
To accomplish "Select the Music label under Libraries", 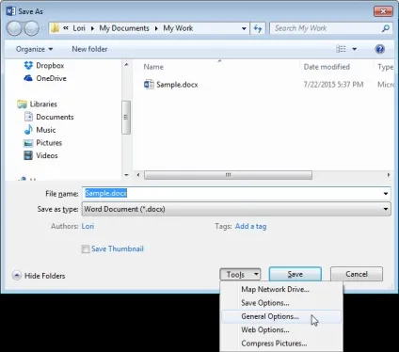I will pos(46,130).
